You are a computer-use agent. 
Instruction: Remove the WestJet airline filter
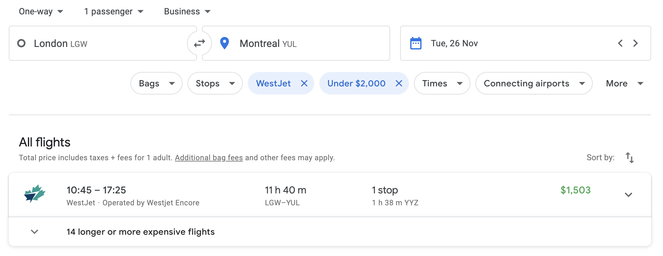pyautogui.click(x=304, y=83)
